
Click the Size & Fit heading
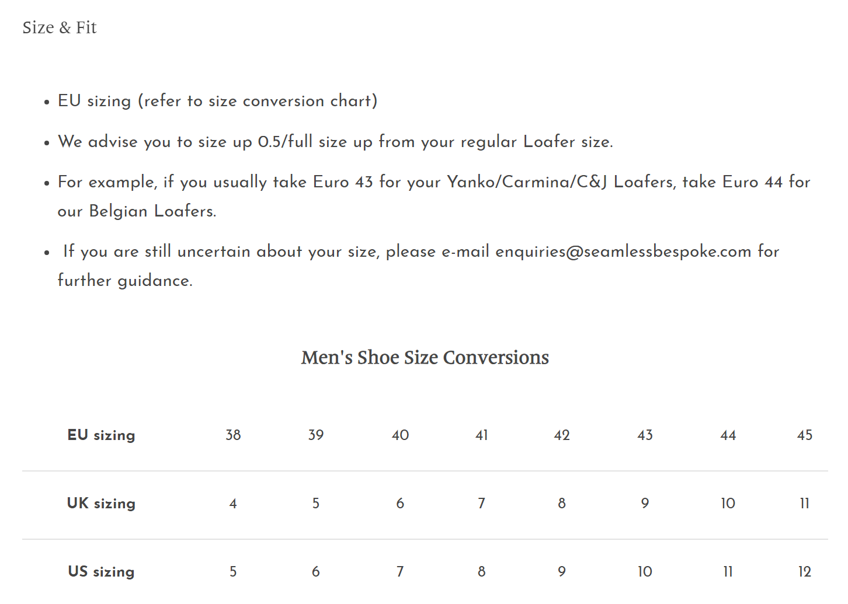60,27
